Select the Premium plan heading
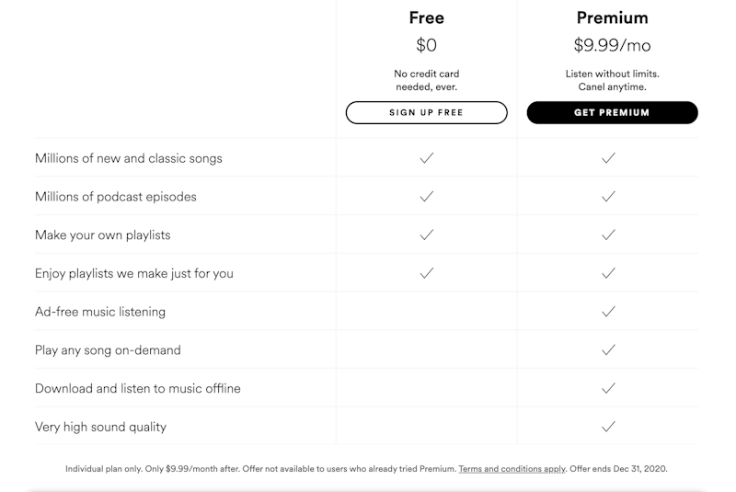The width and height of the screenshot is (736, 492). (x=612, y=17)
